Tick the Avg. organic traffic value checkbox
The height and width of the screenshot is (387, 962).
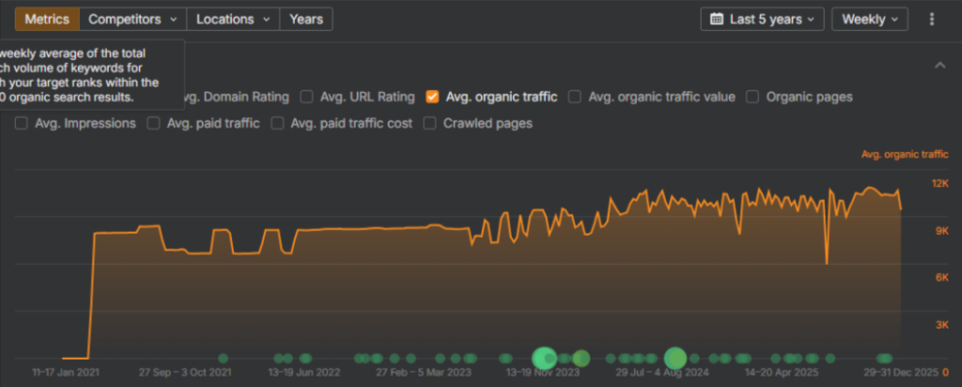[x=575, y=96]
